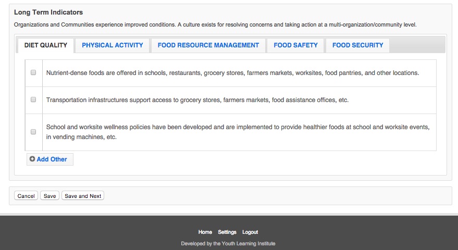Click the plus icon beside Add Other
The width and height of the screenshot is (458, 250).
point(32,159)
